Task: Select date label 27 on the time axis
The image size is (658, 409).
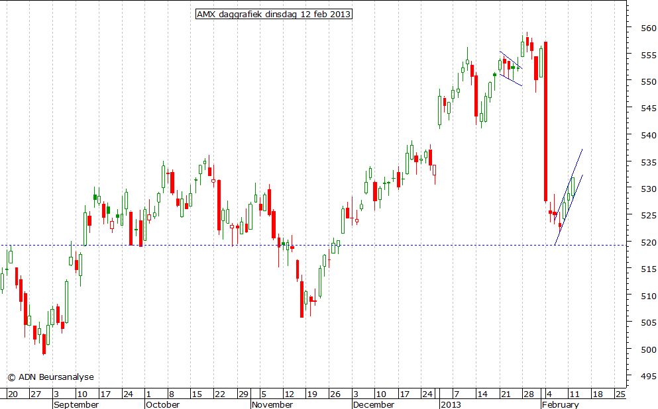Action: point(36,394)
